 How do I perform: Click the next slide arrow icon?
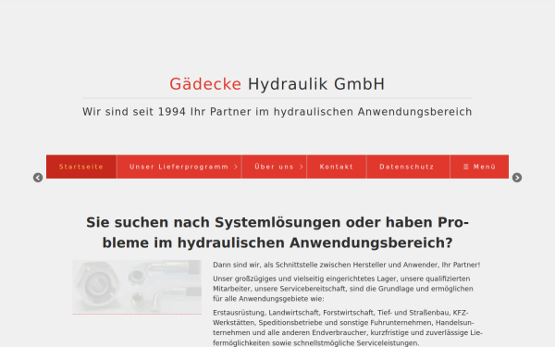tap(517, 178)
